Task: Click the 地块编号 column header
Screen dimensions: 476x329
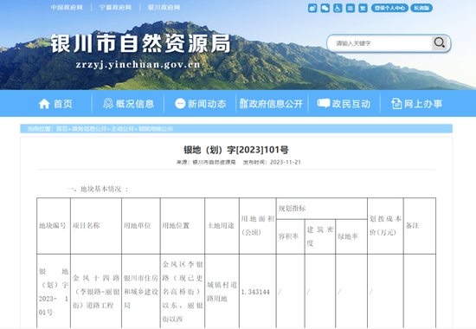Action: [x=53, y=226]
